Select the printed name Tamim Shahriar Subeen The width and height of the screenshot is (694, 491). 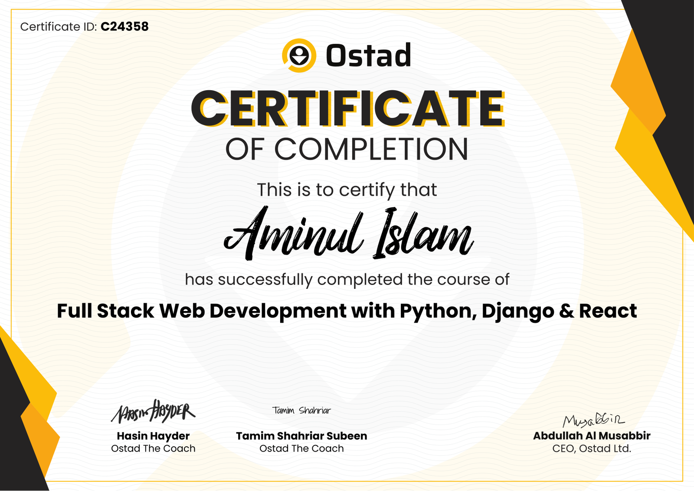coord(301,436)
